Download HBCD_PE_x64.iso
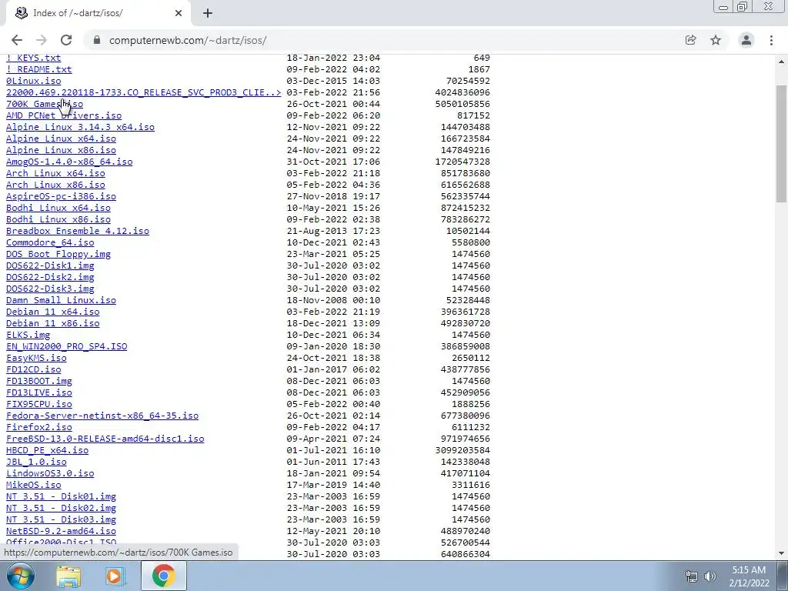This screenshot has height=591, width=788. tap(47, 451)
